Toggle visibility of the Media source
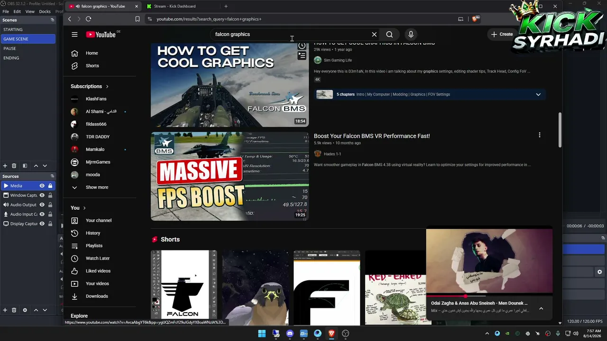Image resolution: width=607 pixels, height=341 pixels. 42,186
